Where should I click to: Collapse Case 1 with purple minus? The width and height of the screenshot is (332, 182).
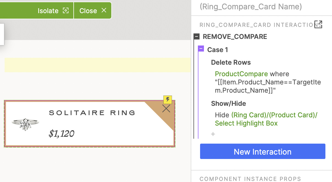(x=201, y=49)
